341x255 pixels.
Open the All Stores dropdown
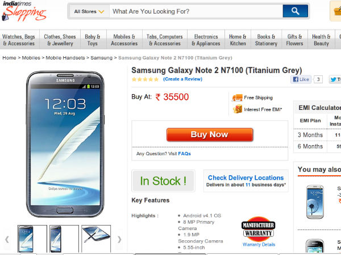point(89,11)
